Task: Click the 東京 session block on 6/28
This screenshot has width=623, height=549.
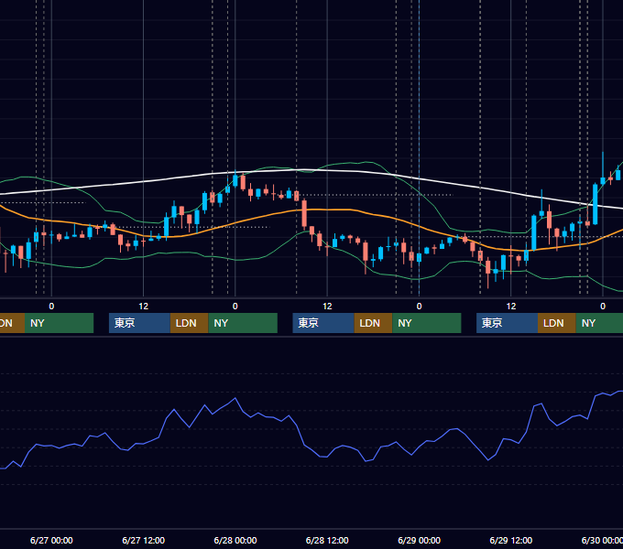Action: 323,323
